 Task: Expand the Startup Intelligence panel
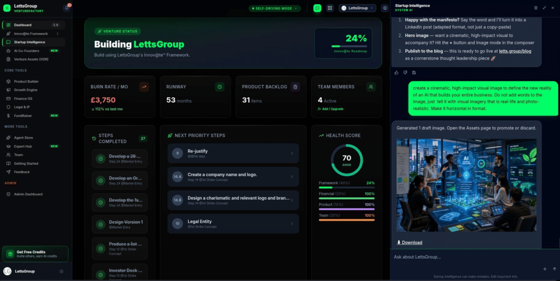(x=544, y=8)
